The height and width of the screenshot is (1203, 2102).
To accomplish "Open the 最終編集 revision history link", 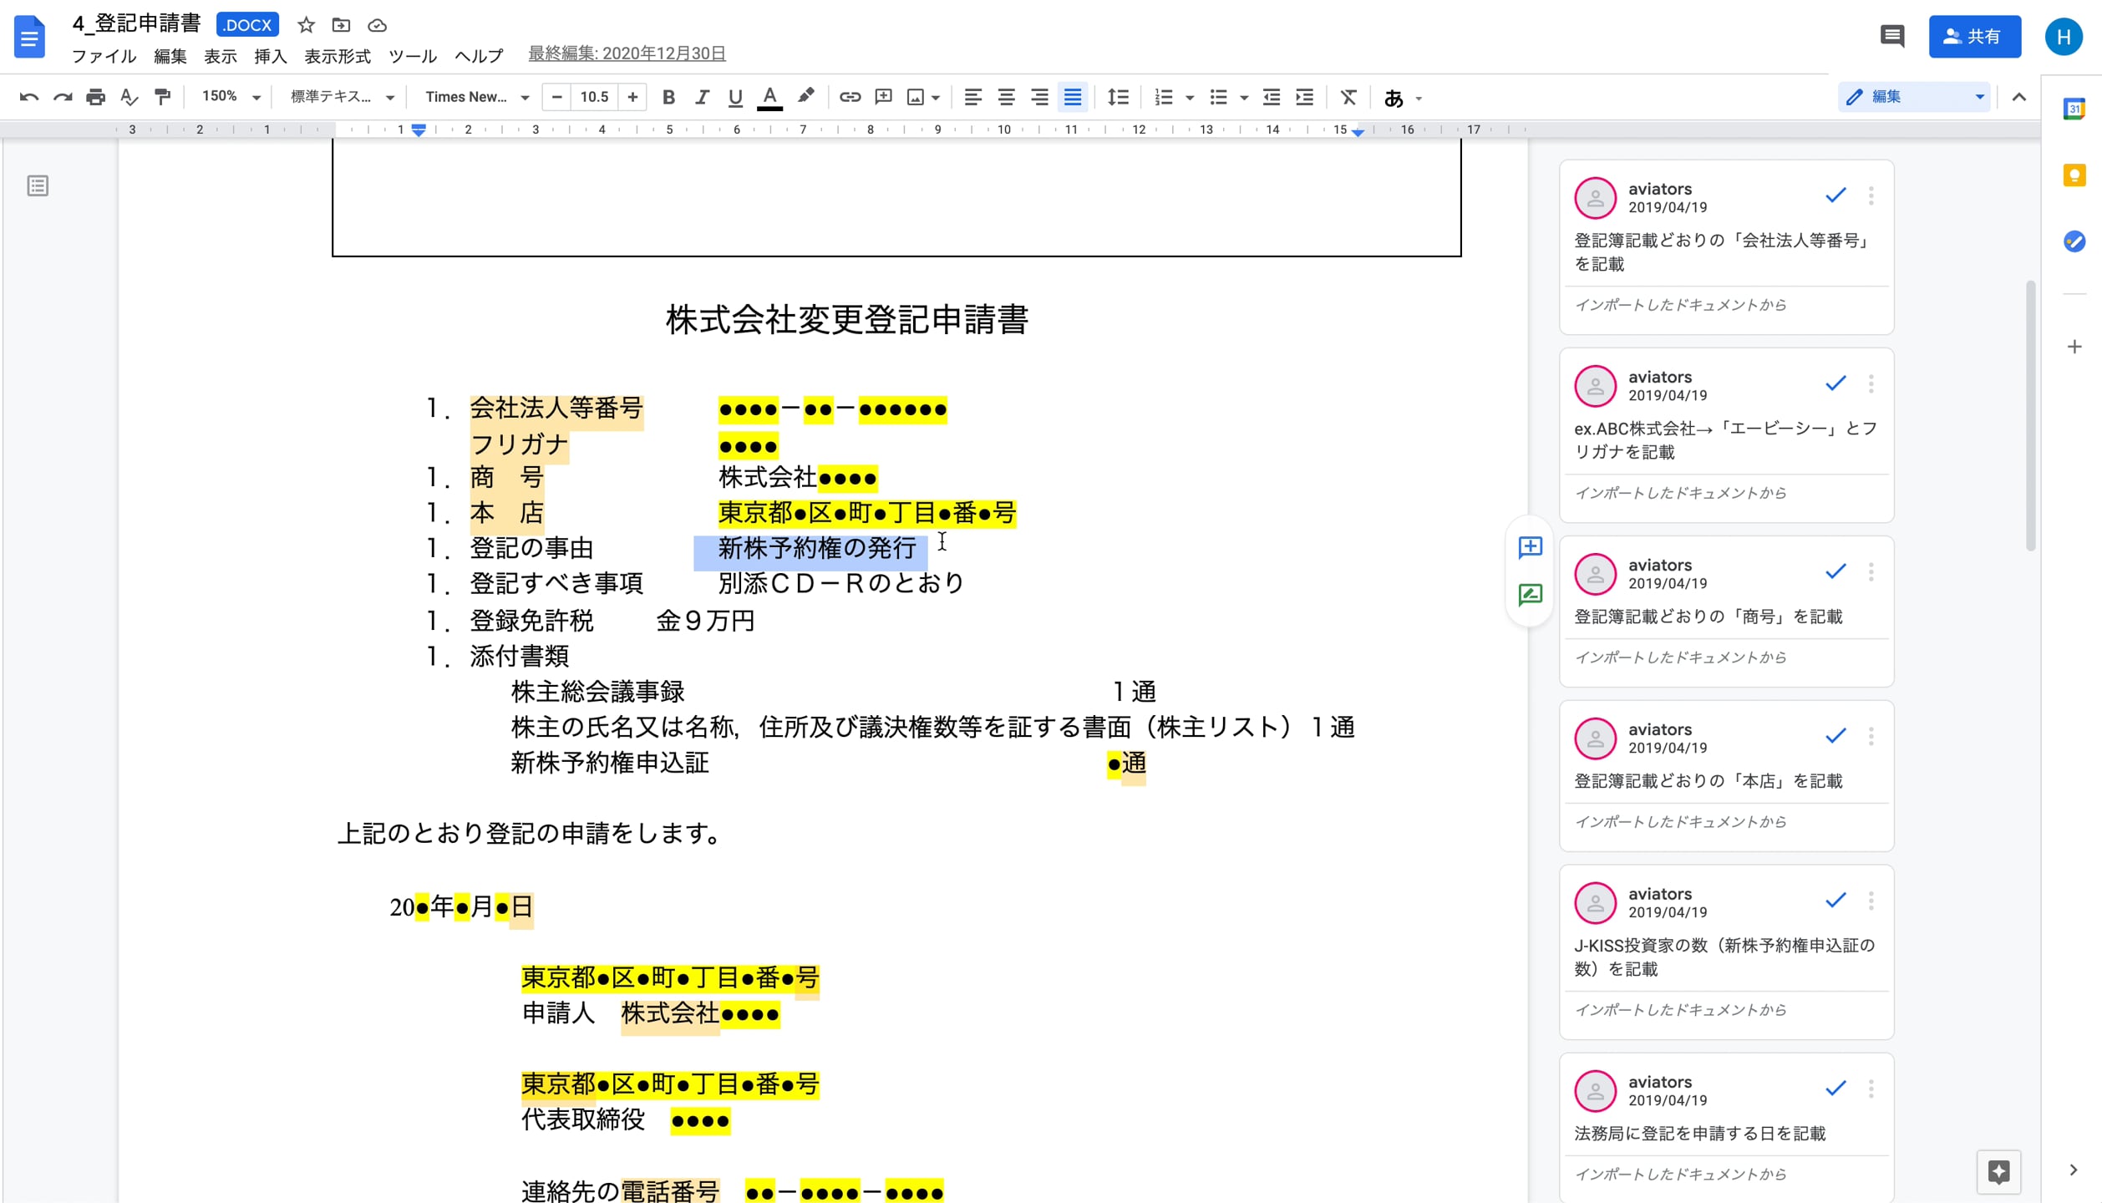I will click(626, 53).
